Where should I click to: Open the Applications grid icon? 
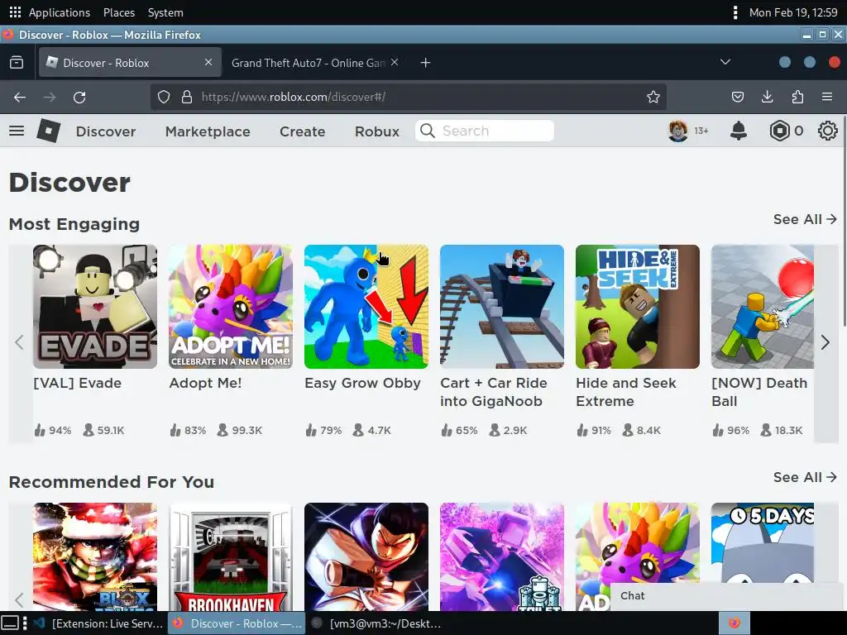(15, 12)
